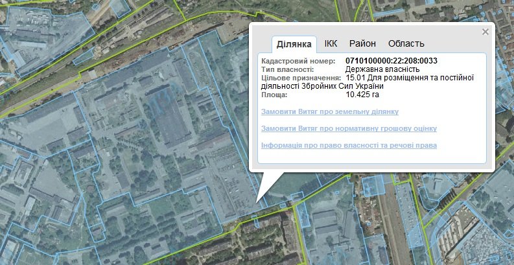This screenshot has width=514, height=265.
Task: Click the Тип власності label
Action: 287,69
